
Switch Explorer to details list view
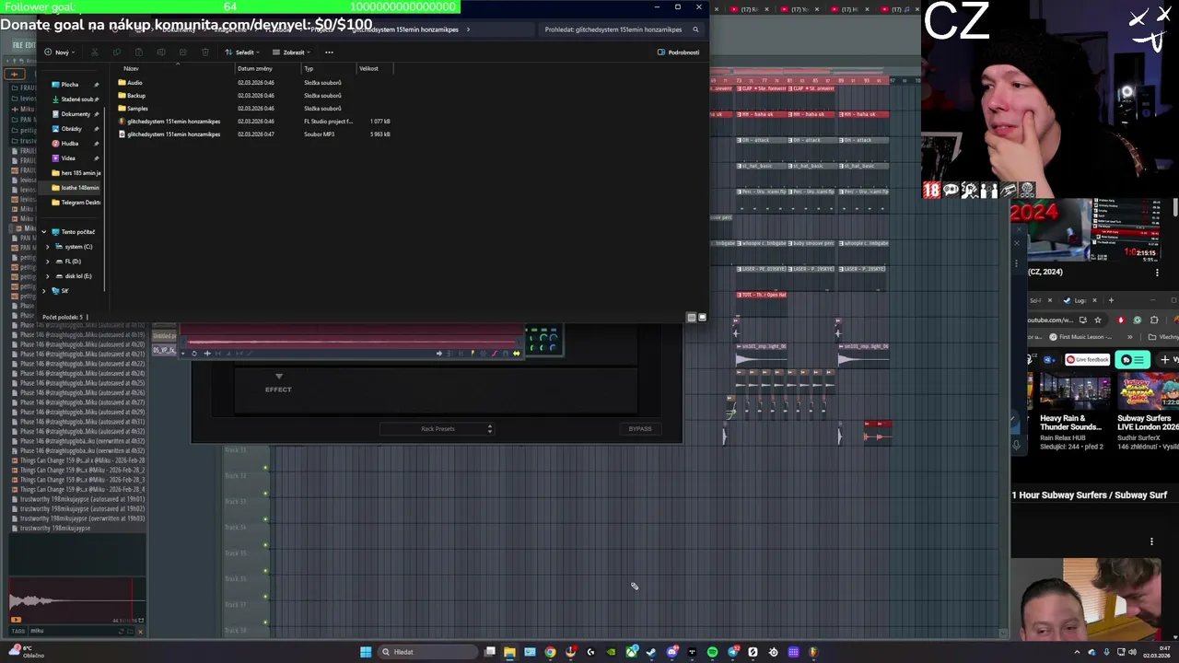692,318
